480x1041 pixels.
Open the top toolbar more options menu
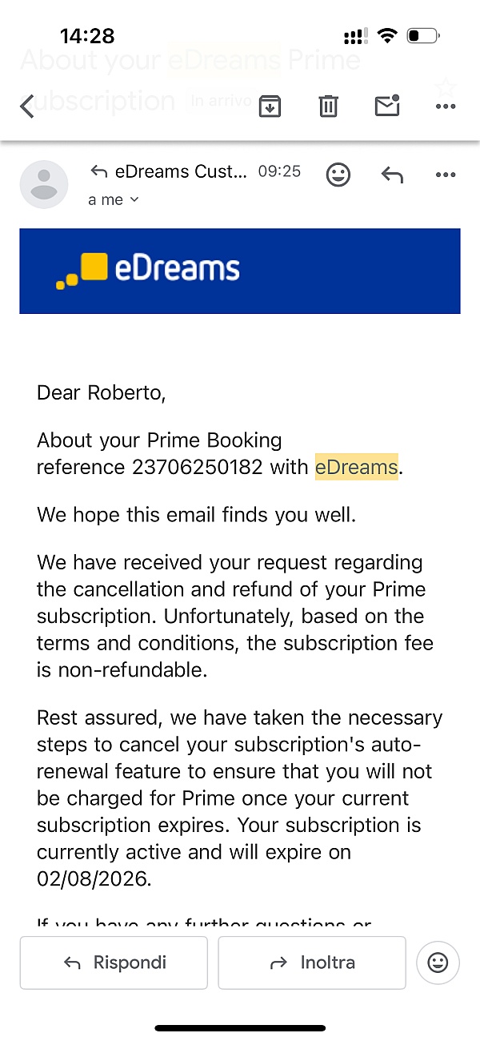(x=446, y=106)
